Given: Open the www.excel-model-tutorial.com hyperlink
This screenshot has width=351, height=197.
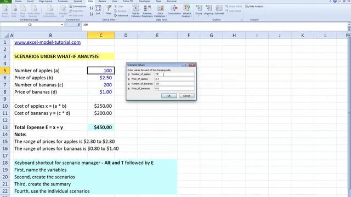Looking at the screenshot, I should (48, 42).
